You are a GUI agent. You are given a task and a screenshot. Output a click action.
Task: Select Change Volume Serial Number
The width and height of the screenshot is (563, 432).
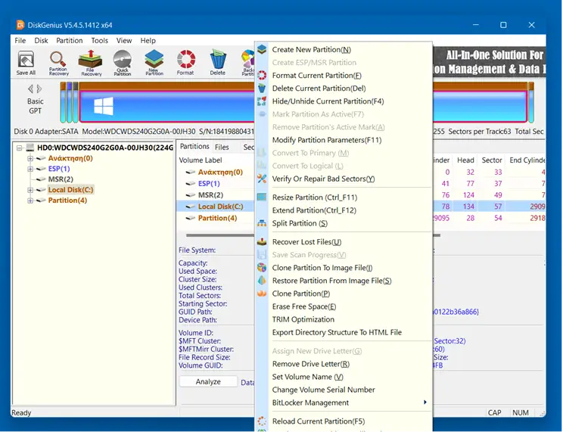(x=323, y=390)
